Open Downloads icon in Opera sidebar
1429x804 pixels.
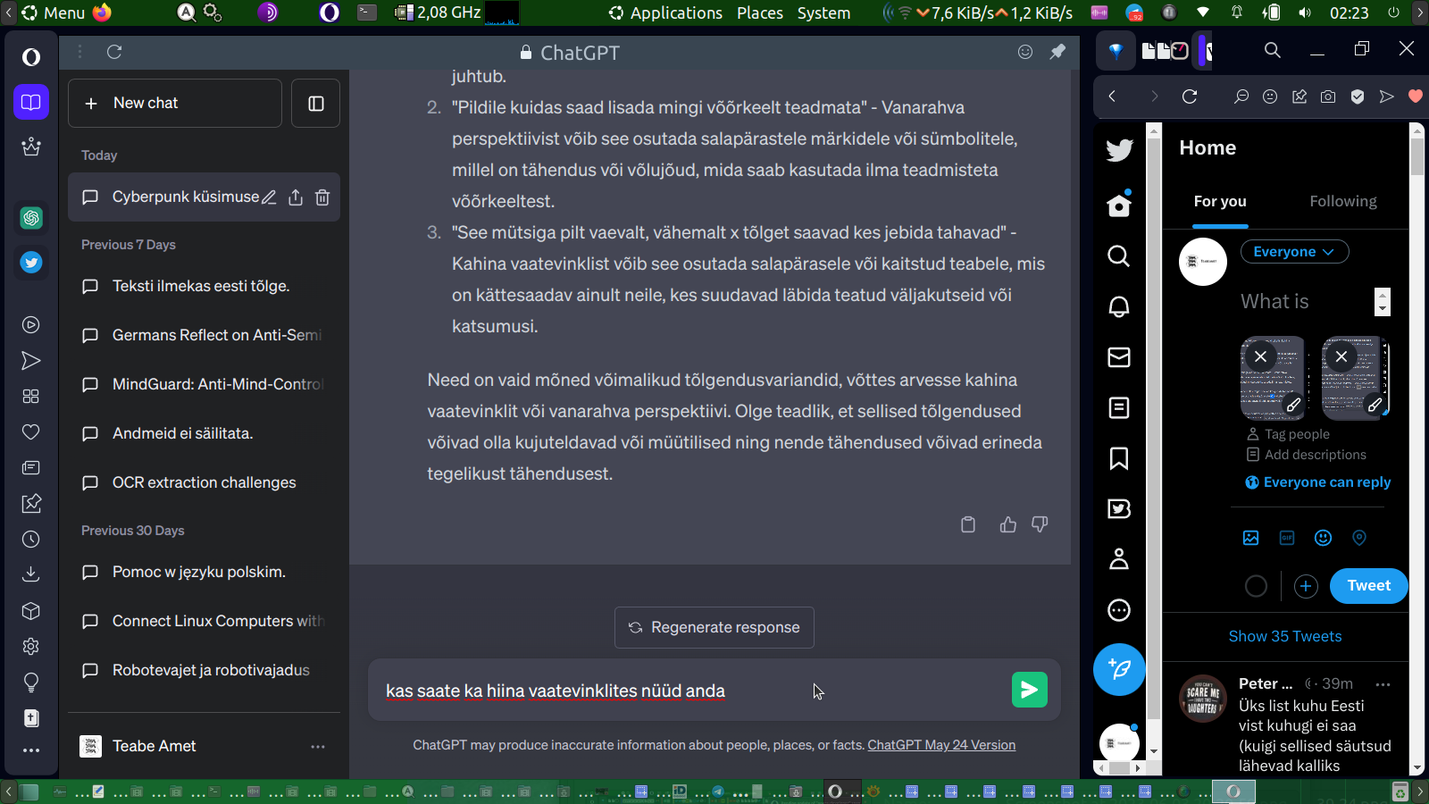click(x=31, y=574)
